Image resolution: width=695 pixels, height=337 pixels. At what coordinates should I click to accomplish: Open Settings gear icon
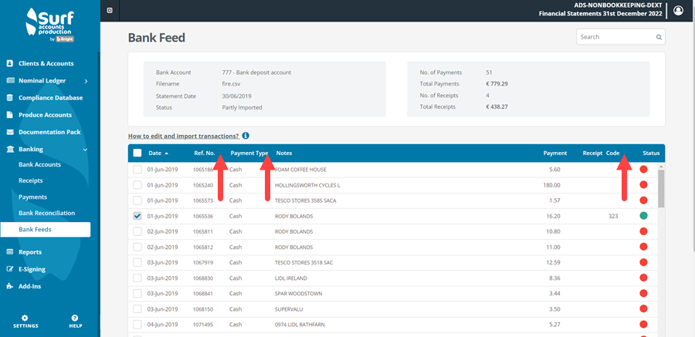25,318
